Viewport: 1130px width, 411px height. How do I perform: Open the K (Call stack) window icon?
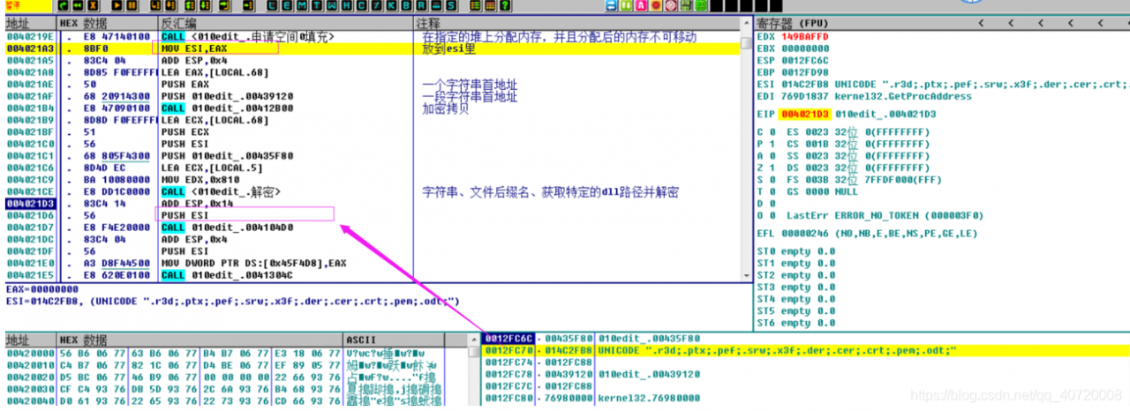pos(391,5)
